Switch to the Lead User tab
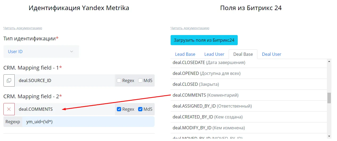Screen dimensions: 337x141 (214, 54)
